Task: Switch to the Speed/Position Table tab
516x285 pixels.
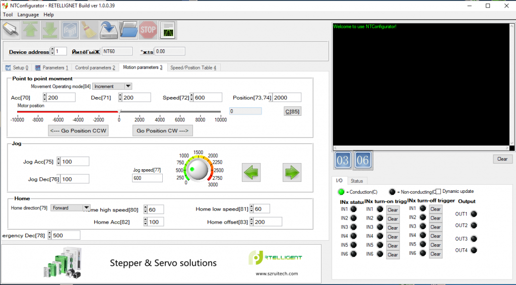Action: tap(193, 67)
